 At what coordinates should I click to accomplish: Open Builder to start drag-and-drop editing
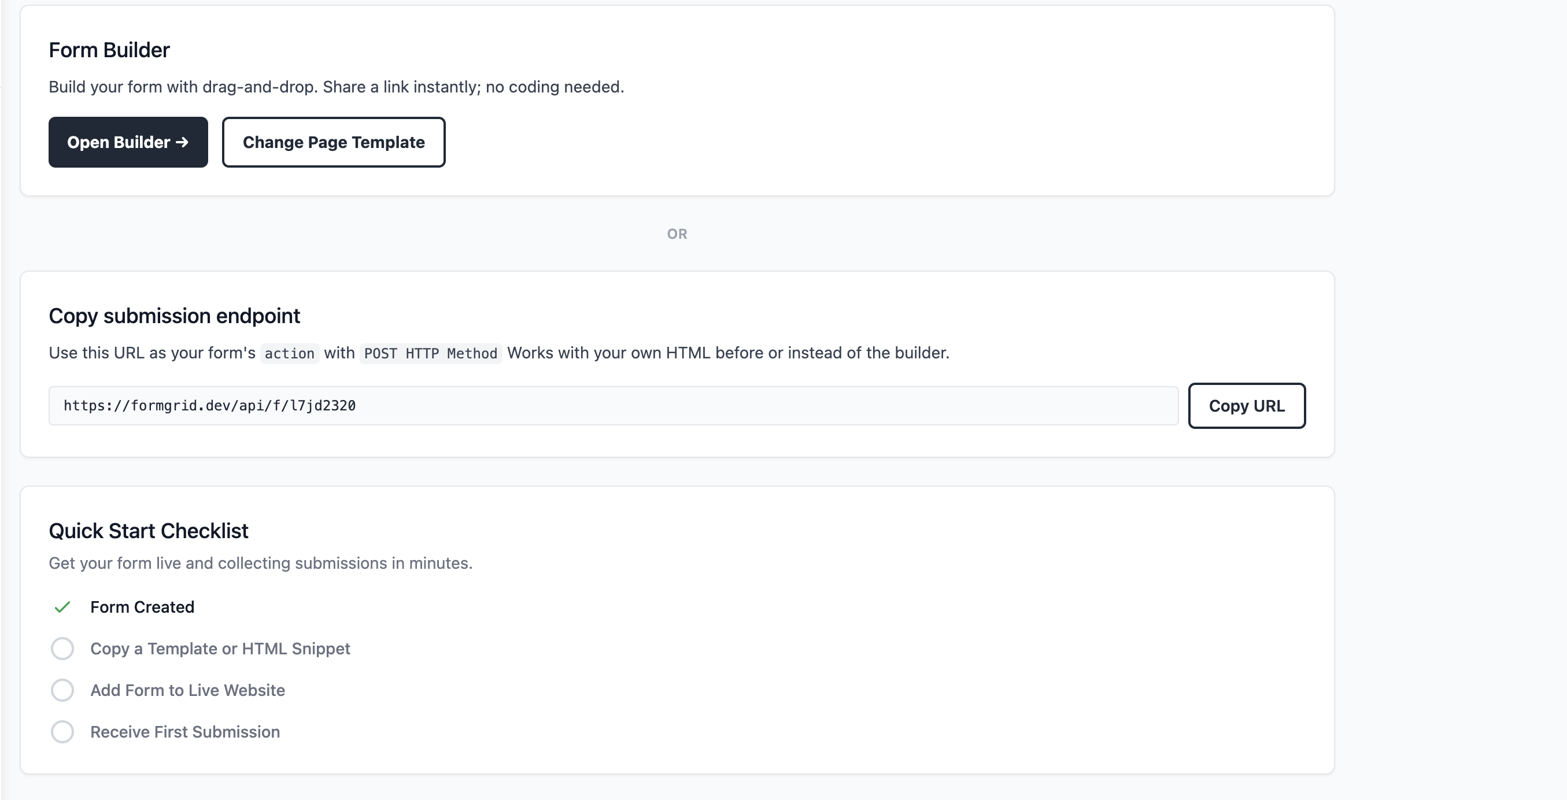point(128,142)
